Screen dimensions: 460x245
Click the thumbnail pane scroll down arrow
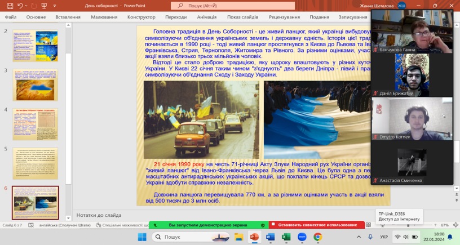pos(68,218)
